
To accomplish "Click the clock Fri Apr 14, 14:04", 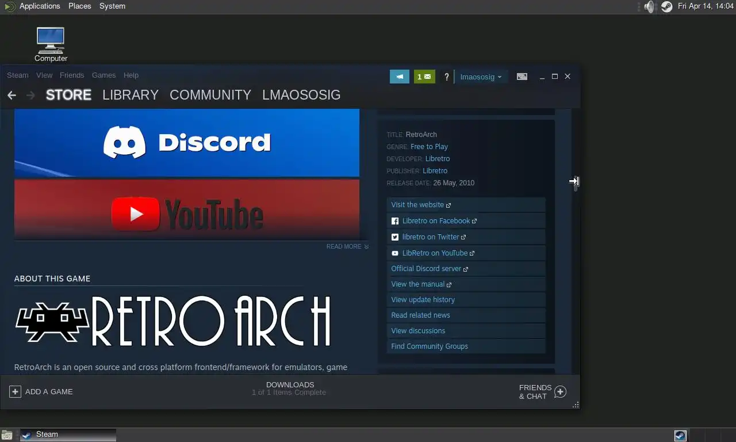I will 706,6.
